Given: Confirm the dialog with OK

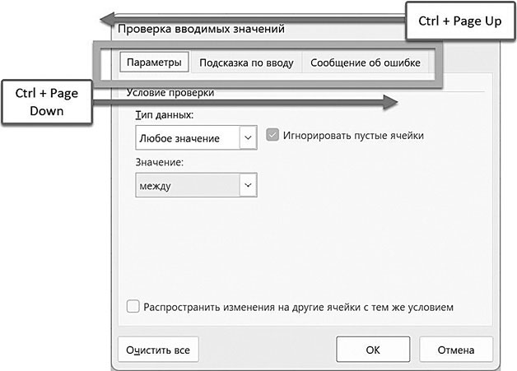Looking at the screenshot, I should coord(373,350).
